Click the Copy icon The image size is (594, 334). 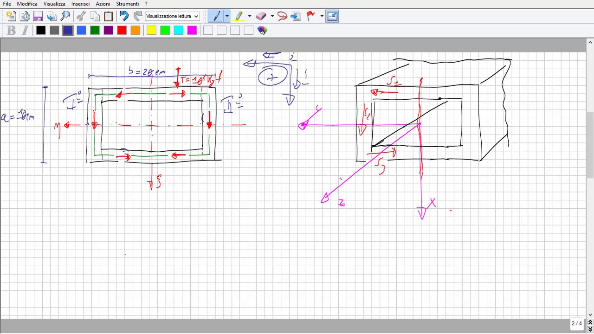tap(95, 16)
